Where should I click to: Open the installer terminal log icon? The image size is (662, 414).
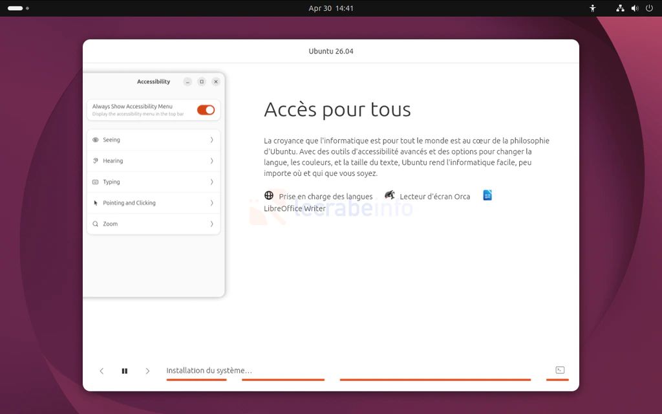click(x=560, y=370)
